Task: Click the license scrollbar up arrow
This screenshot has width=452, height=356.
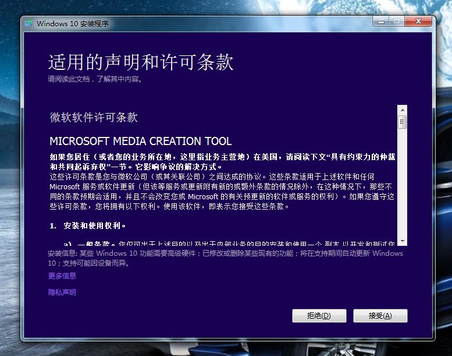Action: click(403, 110)
